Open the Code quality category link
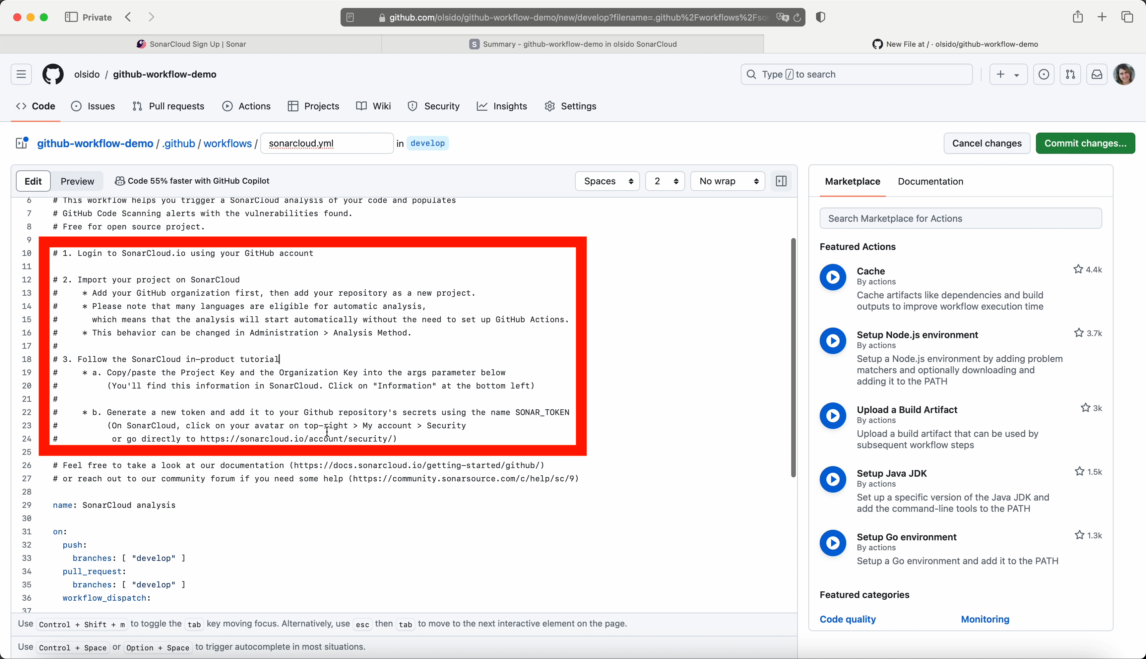Screen dimensions: 1146x659 847,619
